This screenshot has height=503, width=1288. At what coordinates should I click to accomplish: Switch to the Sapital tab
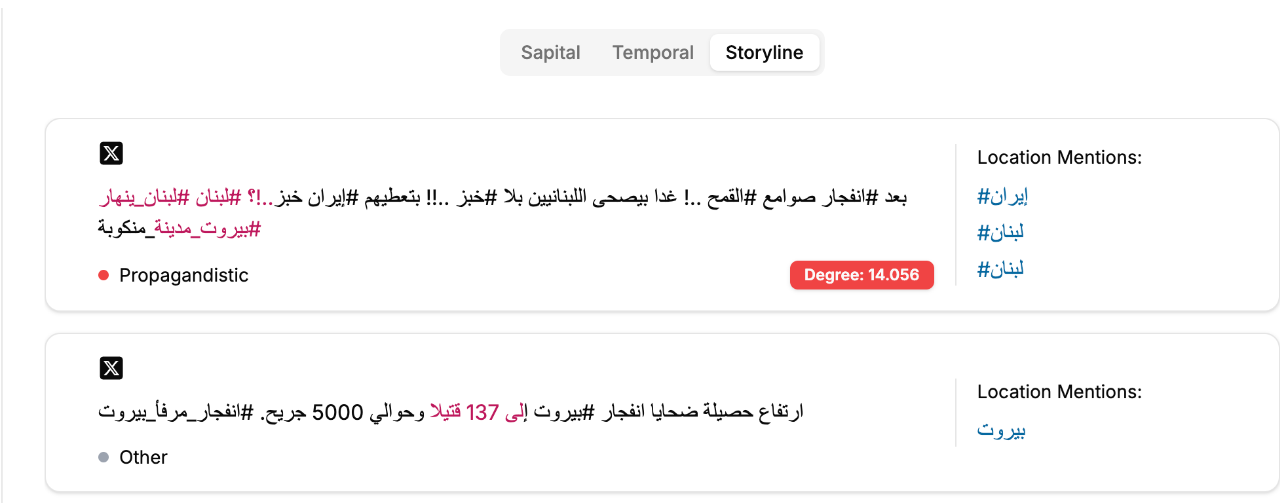[x=550, y=52]
